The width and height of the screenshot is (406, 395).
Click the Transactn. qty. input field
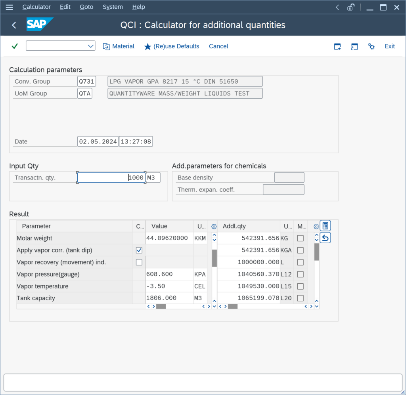tap(111, 178)
